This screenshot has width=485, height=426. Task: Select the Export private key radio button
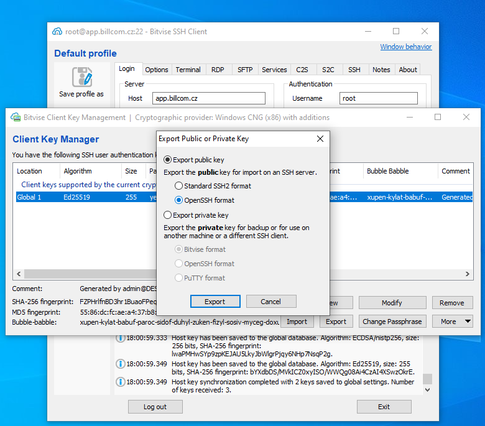(167, 215)
